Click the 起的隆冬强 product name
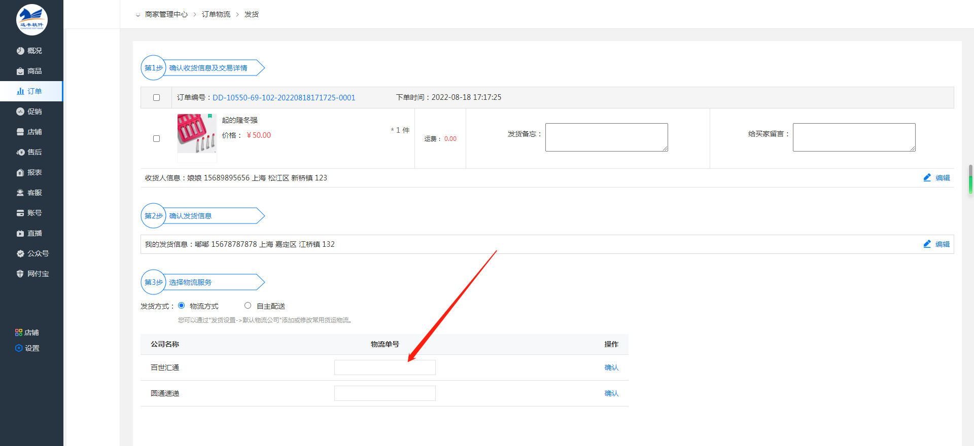This screenshot has height=446, width=974. tap(239, 120)
